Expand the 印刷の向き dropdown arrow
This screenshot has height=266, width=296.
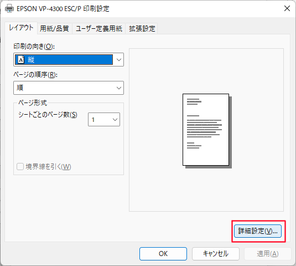(x=119, y=60)
